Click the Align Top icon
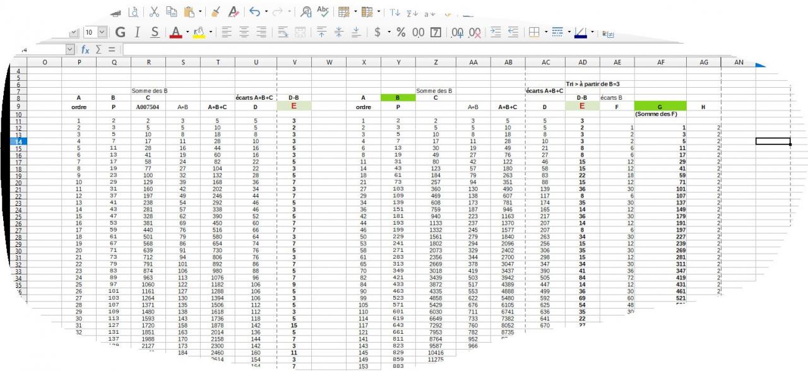Viewport: 808px width, 371px height. click(321, 32)
